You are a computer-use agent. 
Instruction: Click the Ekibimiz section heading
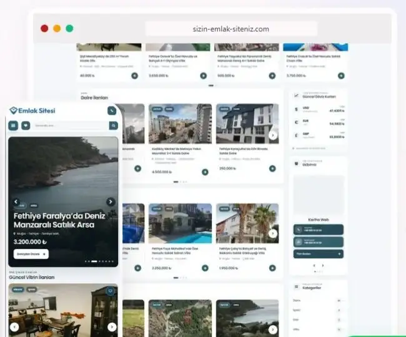[309, 165]
